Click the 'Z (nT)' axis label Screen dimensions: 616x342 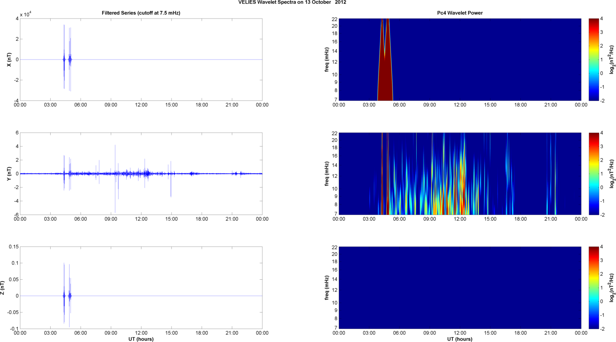point(2,288)
